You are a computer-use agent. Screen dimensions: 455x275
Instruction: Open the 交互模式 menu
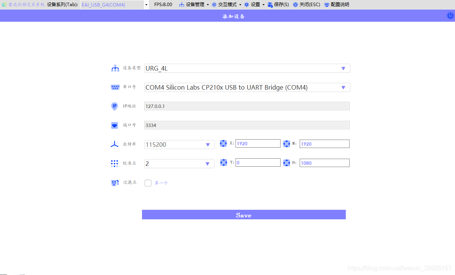coord(227,5)
